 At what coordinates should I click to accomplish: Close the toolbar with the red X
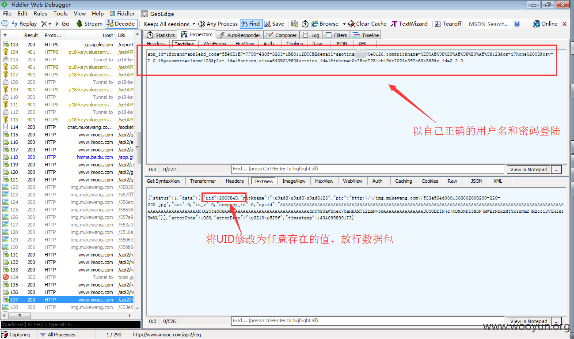point(564,24)
